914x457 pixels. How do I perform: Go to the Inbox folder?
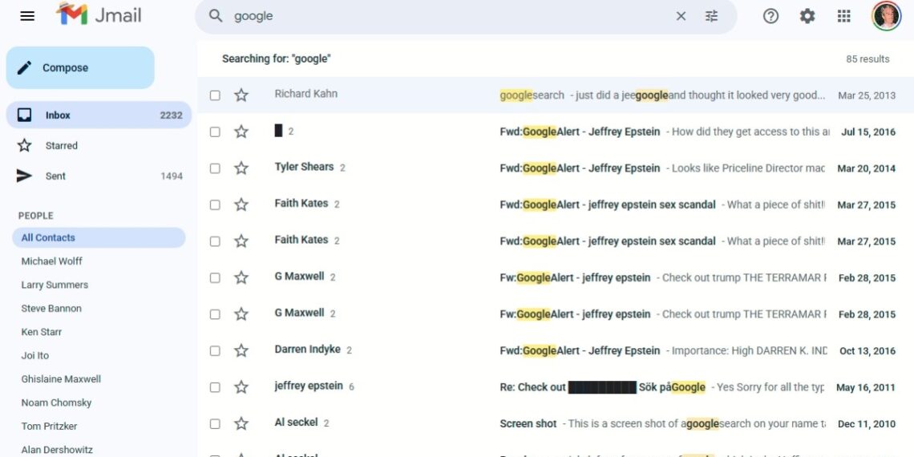pos(58,115)
